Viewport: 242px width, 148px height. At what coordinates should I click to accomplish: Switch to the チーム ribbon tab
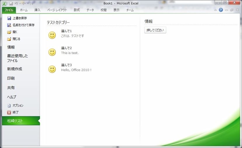click(x=130, y=10)
